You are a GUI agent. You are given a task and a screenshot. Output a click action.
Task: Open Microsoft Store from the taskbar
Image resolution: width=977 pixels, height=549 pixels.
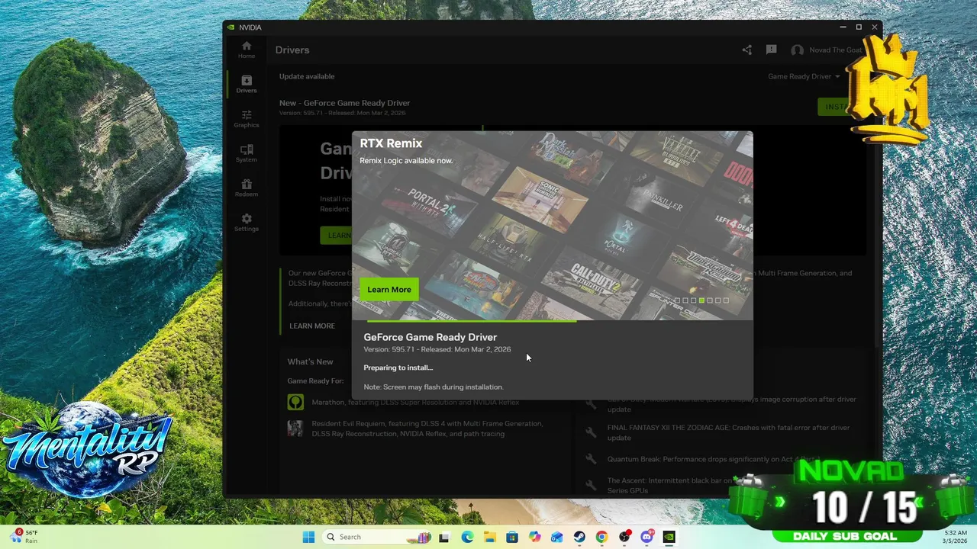click(512, 537)
